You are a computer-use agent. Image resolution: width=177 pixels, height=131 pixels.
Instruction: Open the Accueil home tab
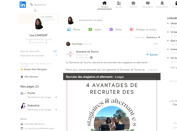pos(104,5)
